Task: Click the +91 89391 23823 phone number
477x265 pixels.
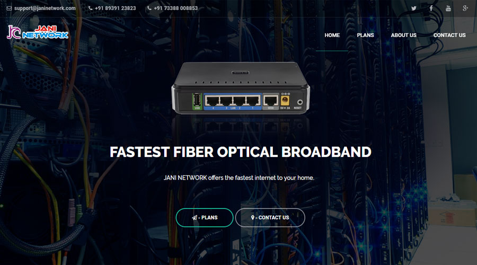Action: (116, 8)
